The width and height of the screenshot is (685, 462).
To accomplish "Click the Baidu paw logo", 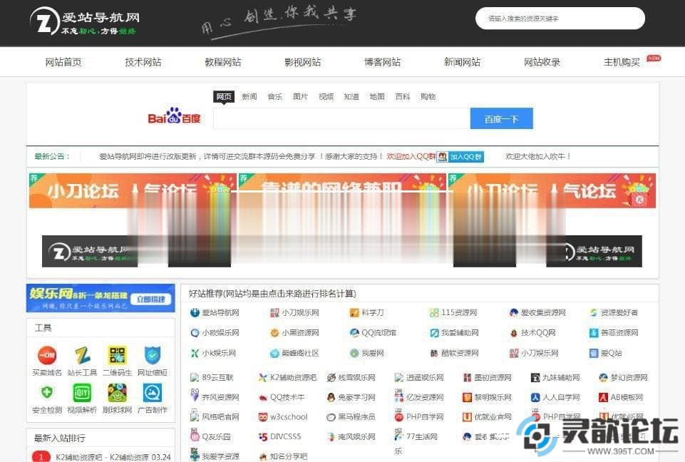I will pyautogui.click(x=175, y=115).
